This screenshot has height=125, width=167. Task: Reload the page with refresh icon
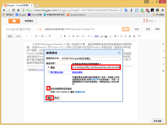(14, 10)
